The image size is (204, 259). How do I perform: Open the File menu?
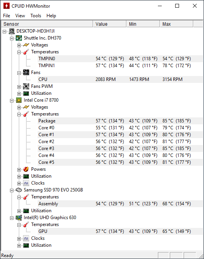tap(7, 16)
